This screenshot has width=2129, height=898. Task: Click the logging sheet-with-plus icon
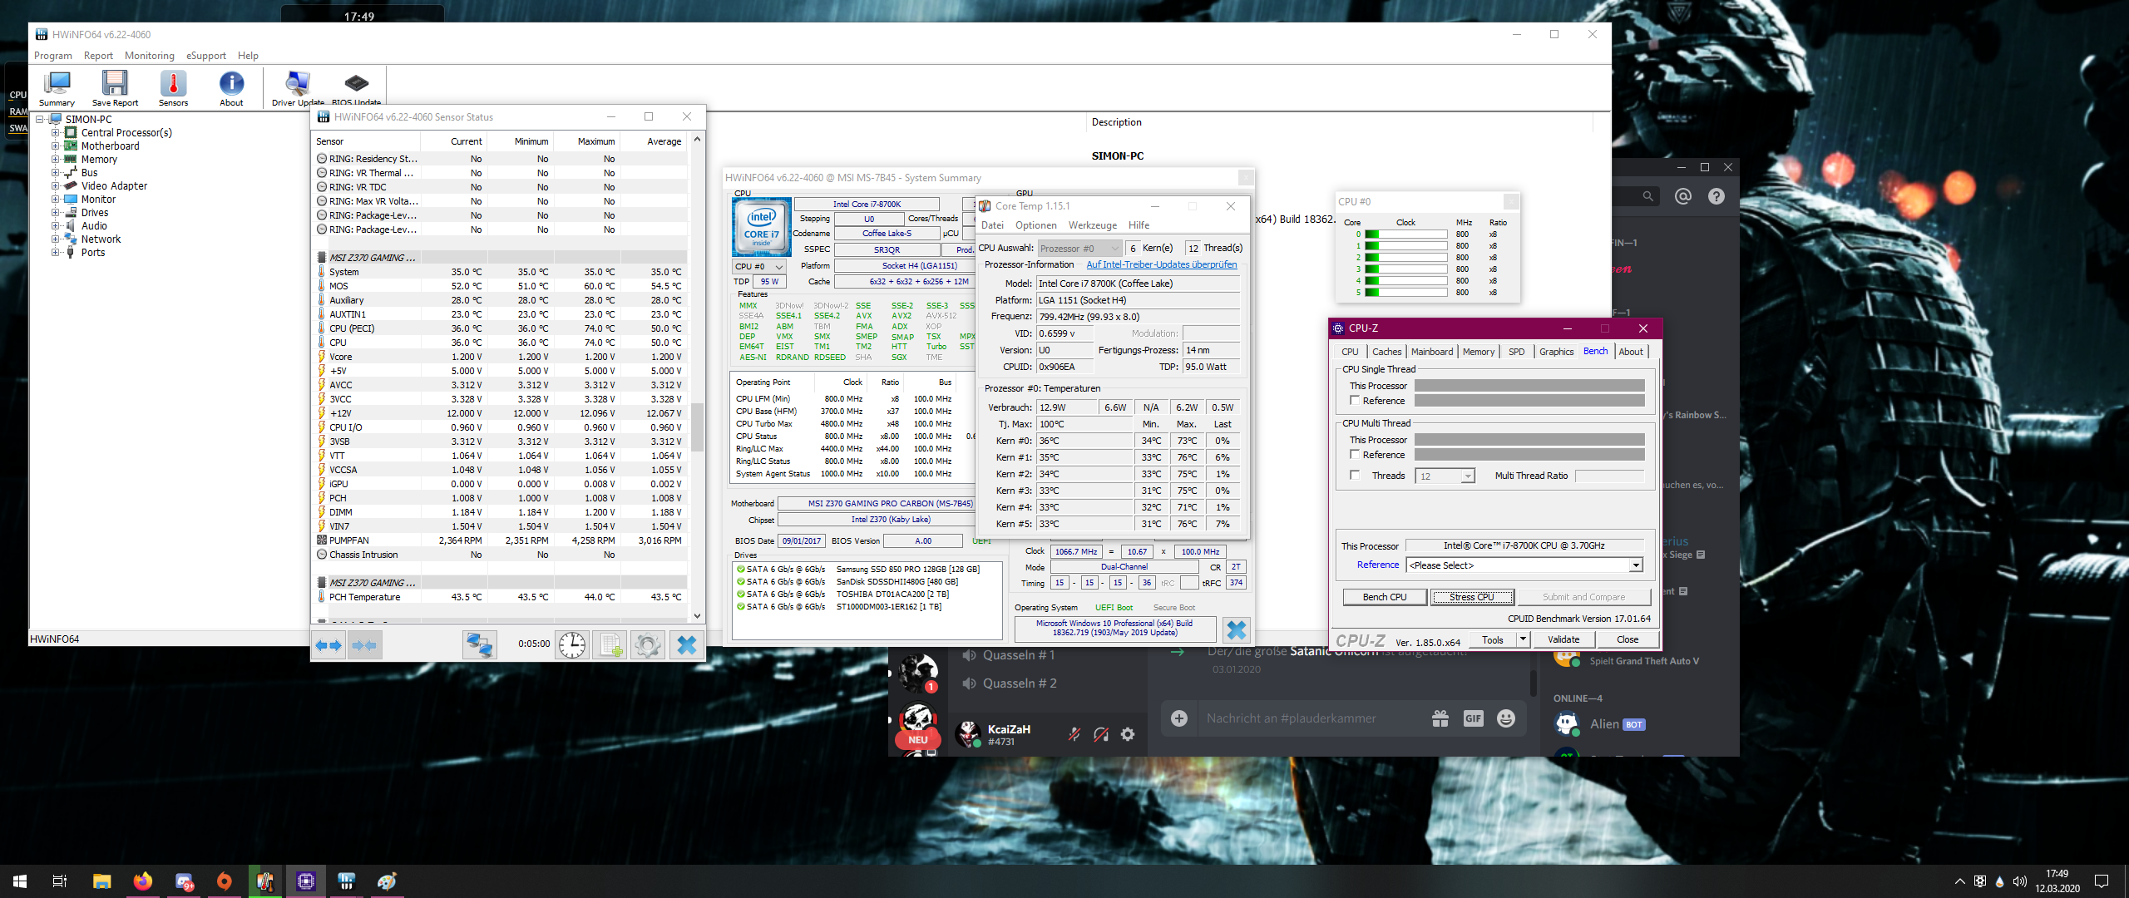tap(611, 645)
